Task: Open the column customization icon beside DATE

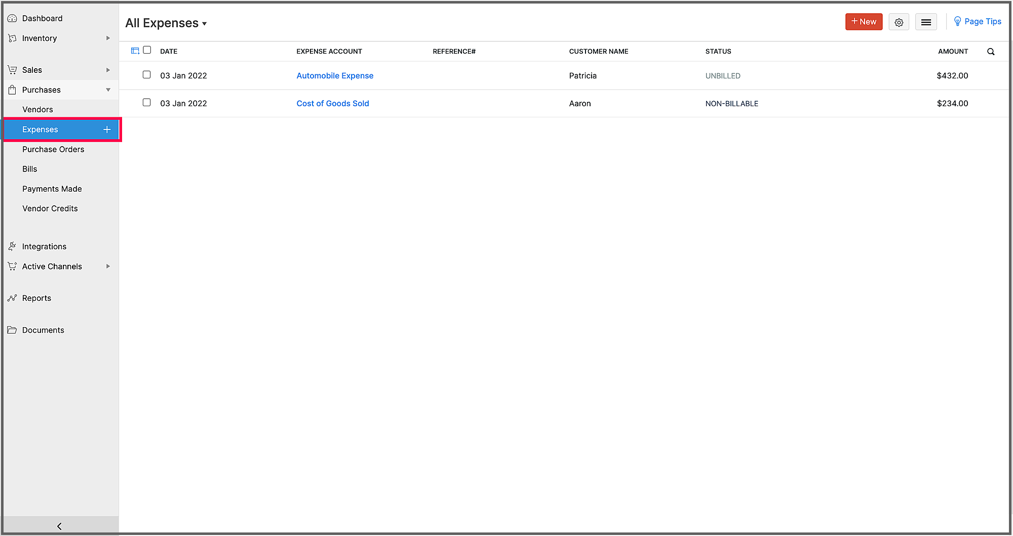Action: (135, 51)
